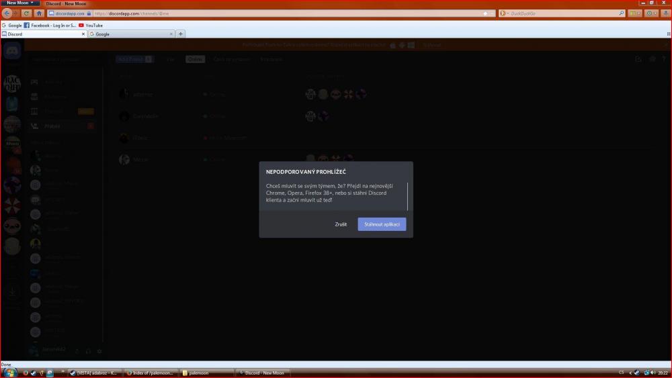Bookmark this page with the star icon
This screenshot has height=378, width=672.
coord(486,13)
